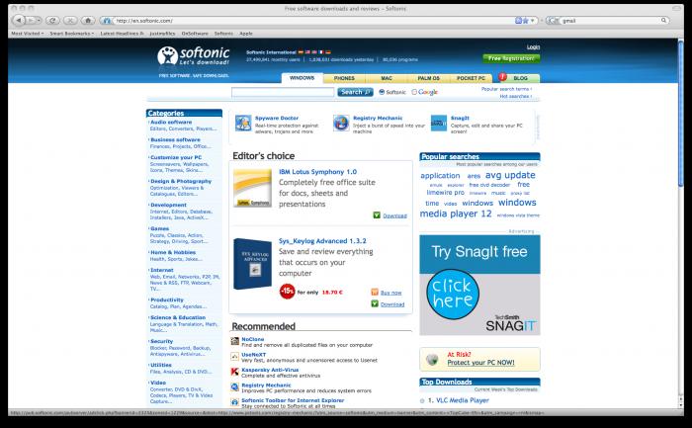Viewport: 692px width, 428px height.
Task: Open the Audio software category
Action: pyautogui.click(x=171, y=123)
